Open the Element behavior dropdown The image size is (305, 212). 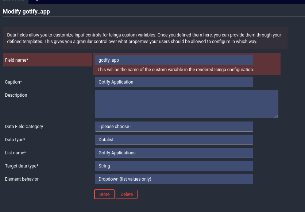click(x=174, y=179)
